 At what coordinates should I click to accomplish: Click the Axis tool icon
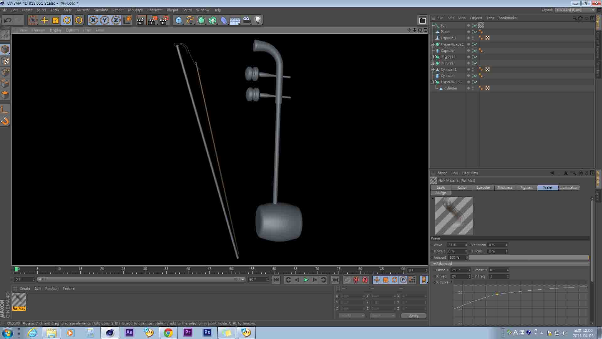coord(5,110)
